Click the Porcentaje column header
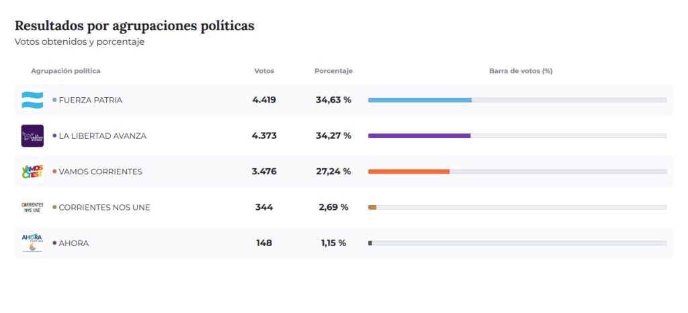688x313 pixels. pyautogui.click(x=333, y=71)
